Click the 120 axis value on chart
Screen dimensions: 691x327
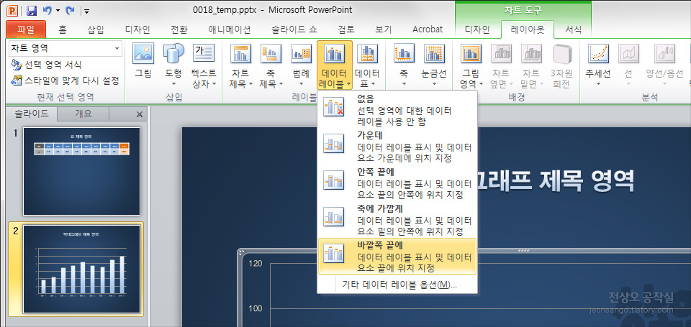(x=255, y=264)
